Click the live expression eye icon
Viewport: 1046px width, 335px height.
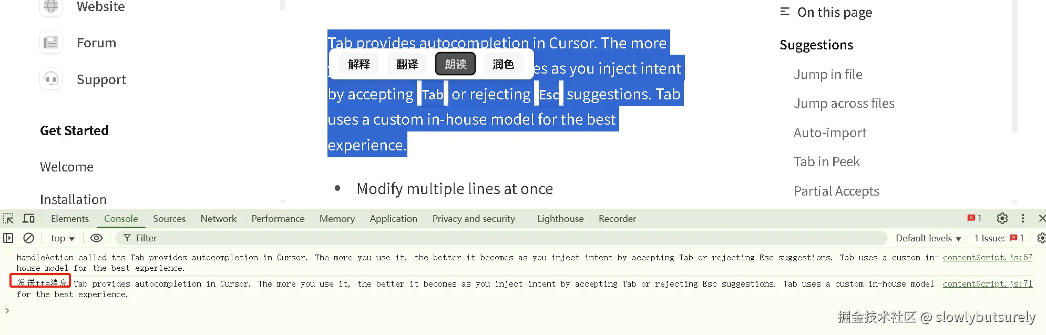(x=96, y=238)
